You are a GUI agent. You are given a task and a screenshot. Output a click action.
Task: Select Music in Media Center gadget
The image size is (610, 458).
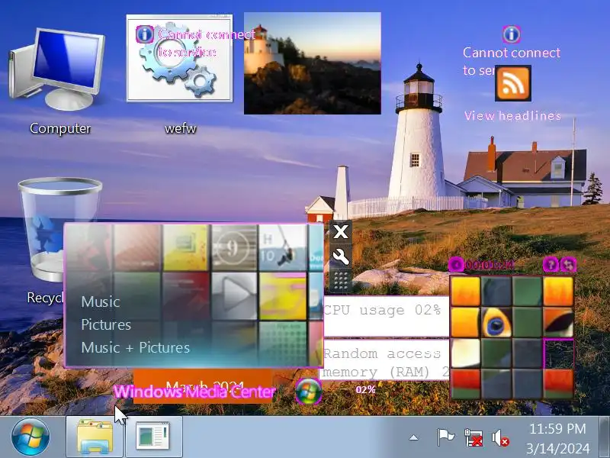click(x=101, y=302)
